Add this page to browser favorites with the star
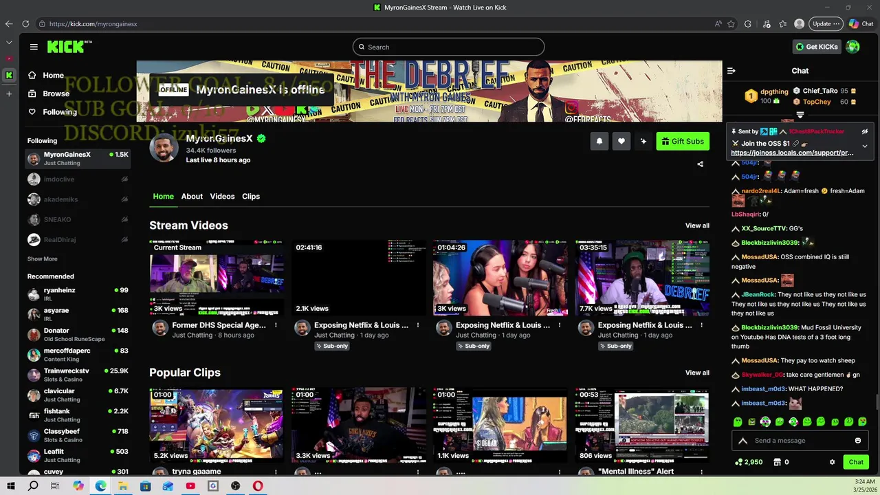 click(731, 23)
